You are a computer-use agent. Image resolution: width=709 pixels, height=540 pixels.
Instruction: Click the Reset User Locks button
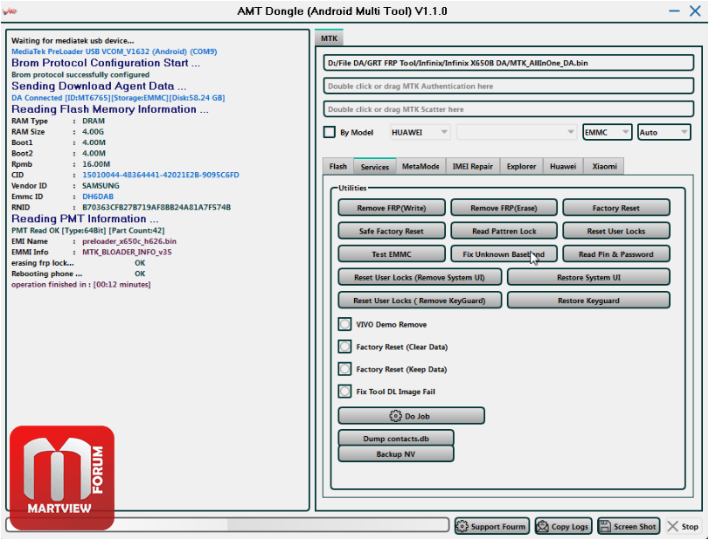(615, 231)
